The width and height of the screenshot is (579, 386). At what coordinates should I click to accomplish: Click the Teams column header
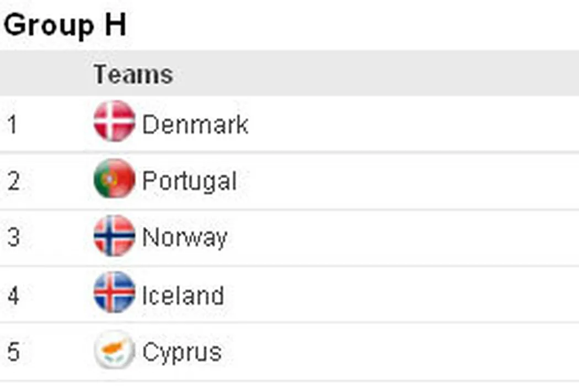click(x=133, y=74)
